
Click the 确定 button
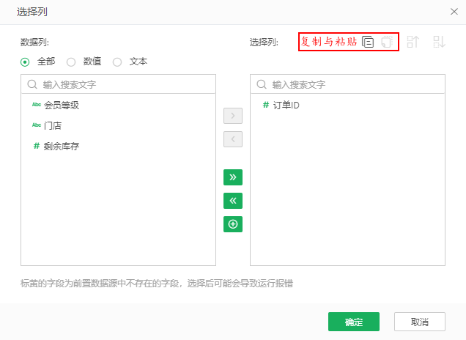[x=354, y=322]
